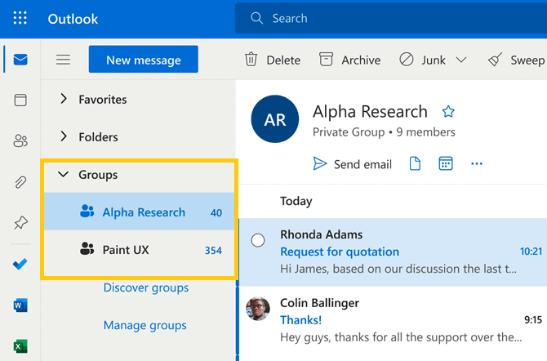Open the Junk dropdown arrow

click(461, 60)
